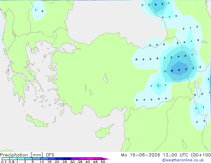Click legend swatch between 0.1 and 0.5
The height and width of the screenshot is (163, 211).
6,159
